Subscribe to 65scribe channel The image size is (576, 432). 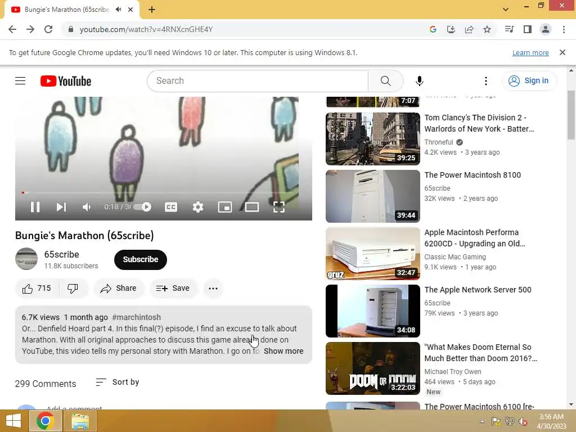pyautogui.click(x=140, y=260)
